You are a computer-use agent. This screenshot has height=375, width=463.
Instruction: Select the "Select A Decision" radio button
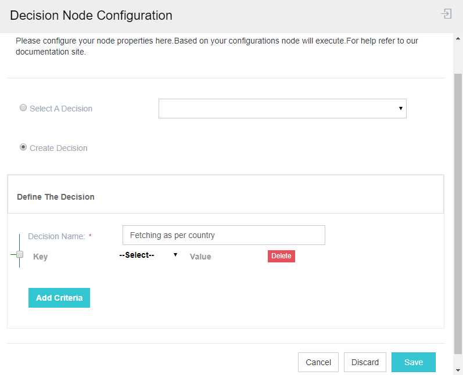tap(23, 107)
